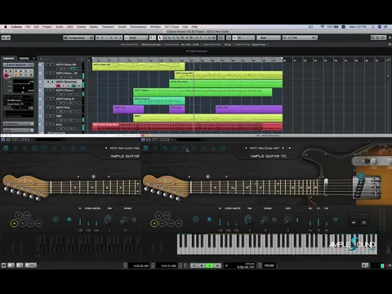Click the Stop button in the transport bar
The height and width of the screenshot is (294, 392).
(x=202, y=265)
